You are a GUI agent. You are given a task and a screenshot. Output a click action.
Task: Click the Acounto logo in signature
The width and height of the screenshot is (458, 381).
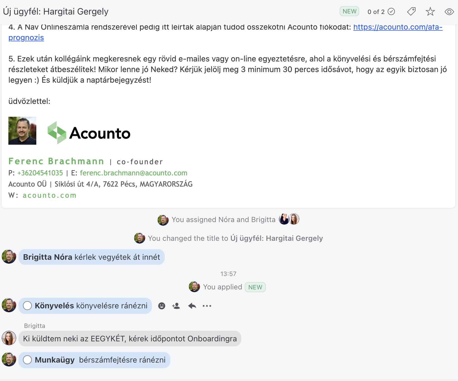[x=89, y=133]
